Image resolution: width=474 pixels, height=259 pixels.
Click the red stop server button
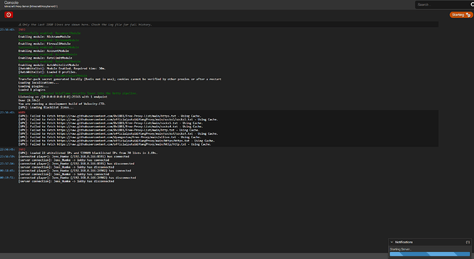coord(8,15)
